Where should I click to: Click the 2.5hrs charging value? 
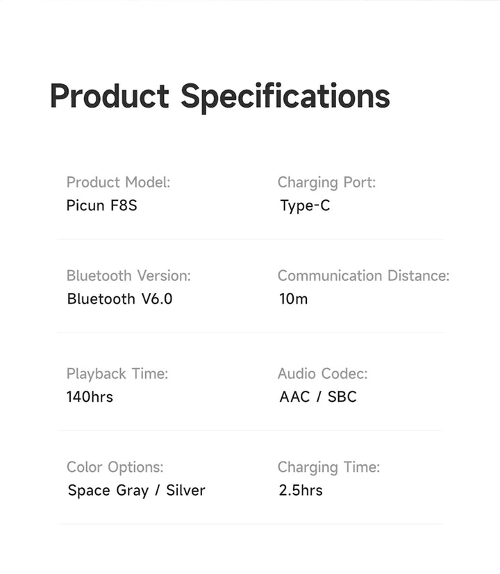tap(301, 491)
